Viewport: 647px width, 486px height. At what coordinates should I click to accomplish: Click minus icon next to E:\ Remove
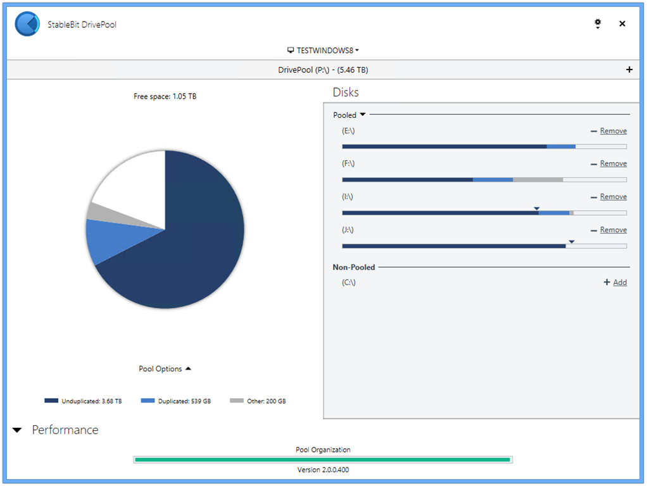pyautogui.click(x=594, y=131)
